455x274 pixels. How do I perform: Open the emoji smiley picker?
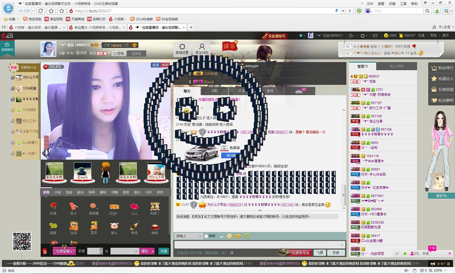229,236
